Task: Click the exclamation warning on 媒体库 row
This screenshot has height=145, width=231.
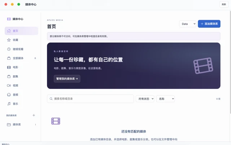Action: [x=35, y=124]
